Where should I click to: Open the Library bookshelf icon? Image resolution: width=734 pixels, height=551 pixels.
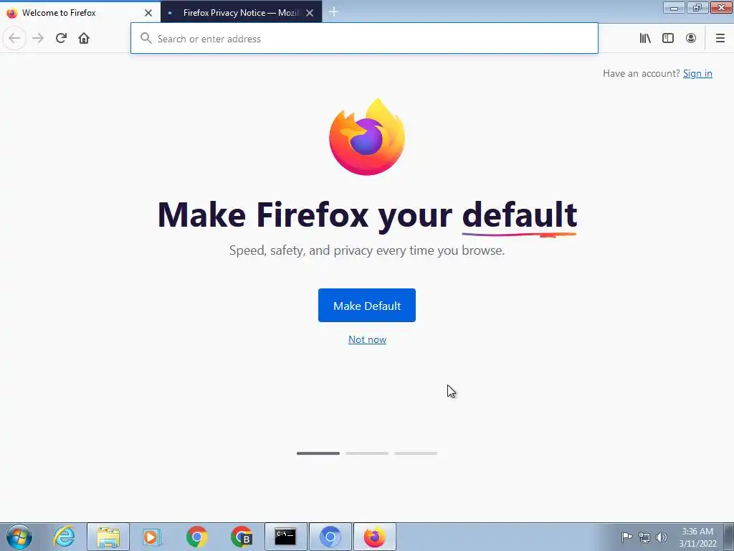[x=645, y=39]
